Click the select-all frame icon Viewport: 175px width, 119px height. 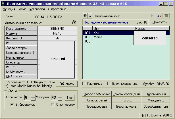click(166, 16)
